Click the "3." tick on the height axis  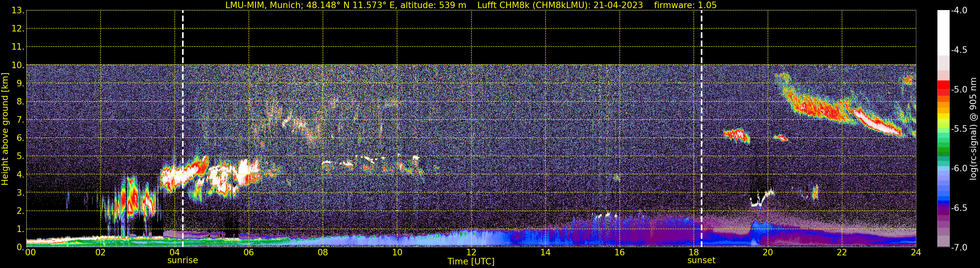20,193
